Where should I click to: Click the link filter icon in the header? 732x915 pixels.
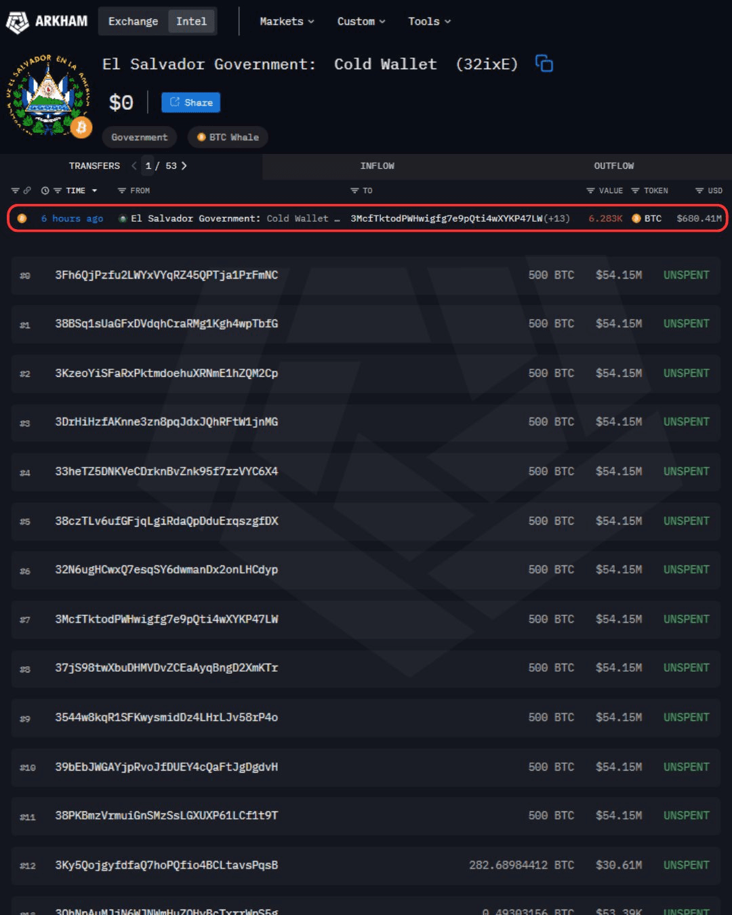(x=27, y=190)
